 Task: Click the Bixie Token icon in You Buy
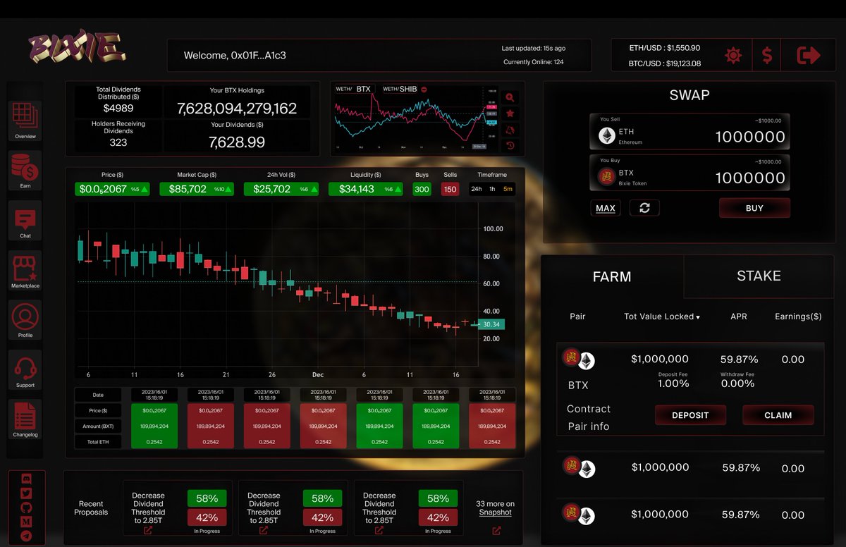606,177
